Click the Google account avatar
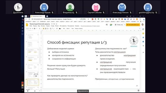This screenshot has width=166, height=93. tap(142, 25)
